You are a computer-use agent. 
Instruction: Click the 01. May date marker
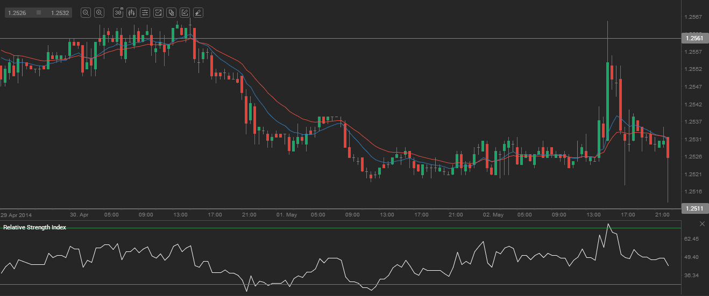click(x=287, y=214)
